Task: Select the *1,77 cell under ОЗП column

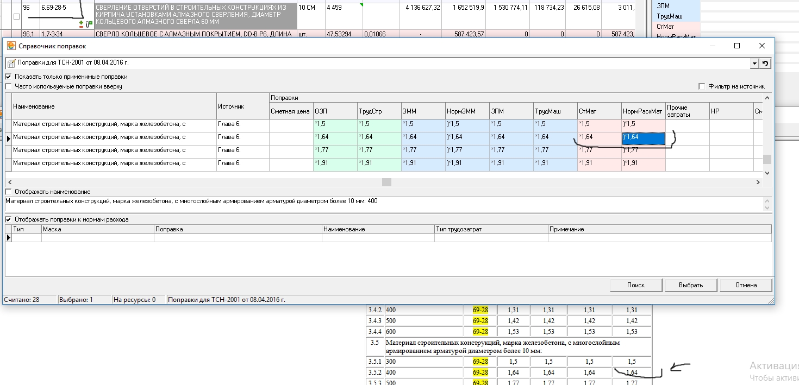Action: (335, 150)
